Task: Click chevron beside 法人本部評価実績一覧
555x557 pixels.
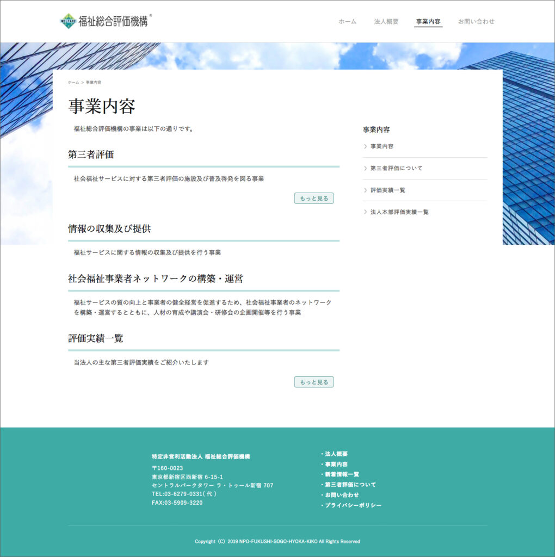Action: [x=365, y=212]
